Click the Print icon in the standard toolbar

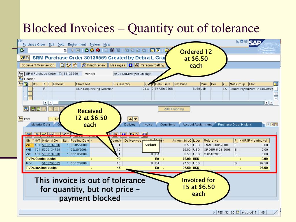(107, 50)
